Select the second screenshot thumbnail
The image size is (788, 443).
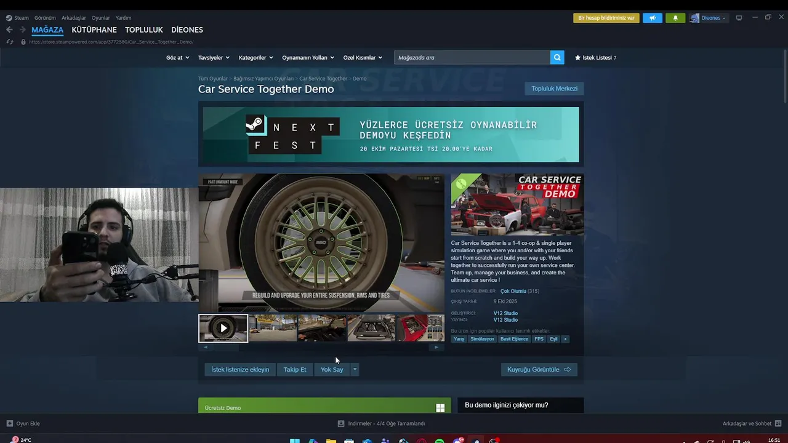(x=273, y=328)
